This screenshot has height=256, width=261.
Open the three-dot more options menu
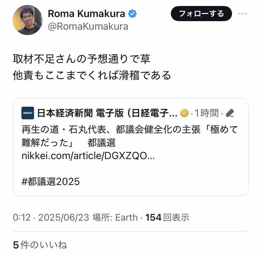coord(243,14)
